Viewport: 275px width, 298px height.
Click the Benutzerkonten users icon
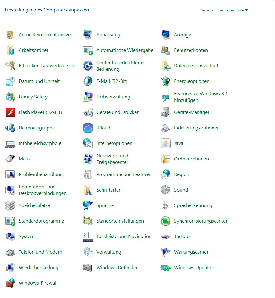pos(165,50)
